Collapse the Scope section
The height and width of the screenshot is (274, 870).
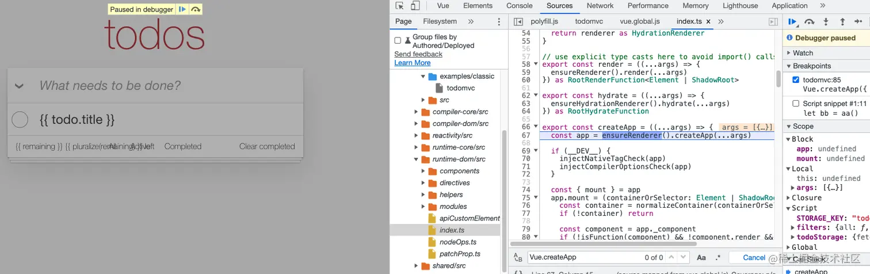click(789, 126)
